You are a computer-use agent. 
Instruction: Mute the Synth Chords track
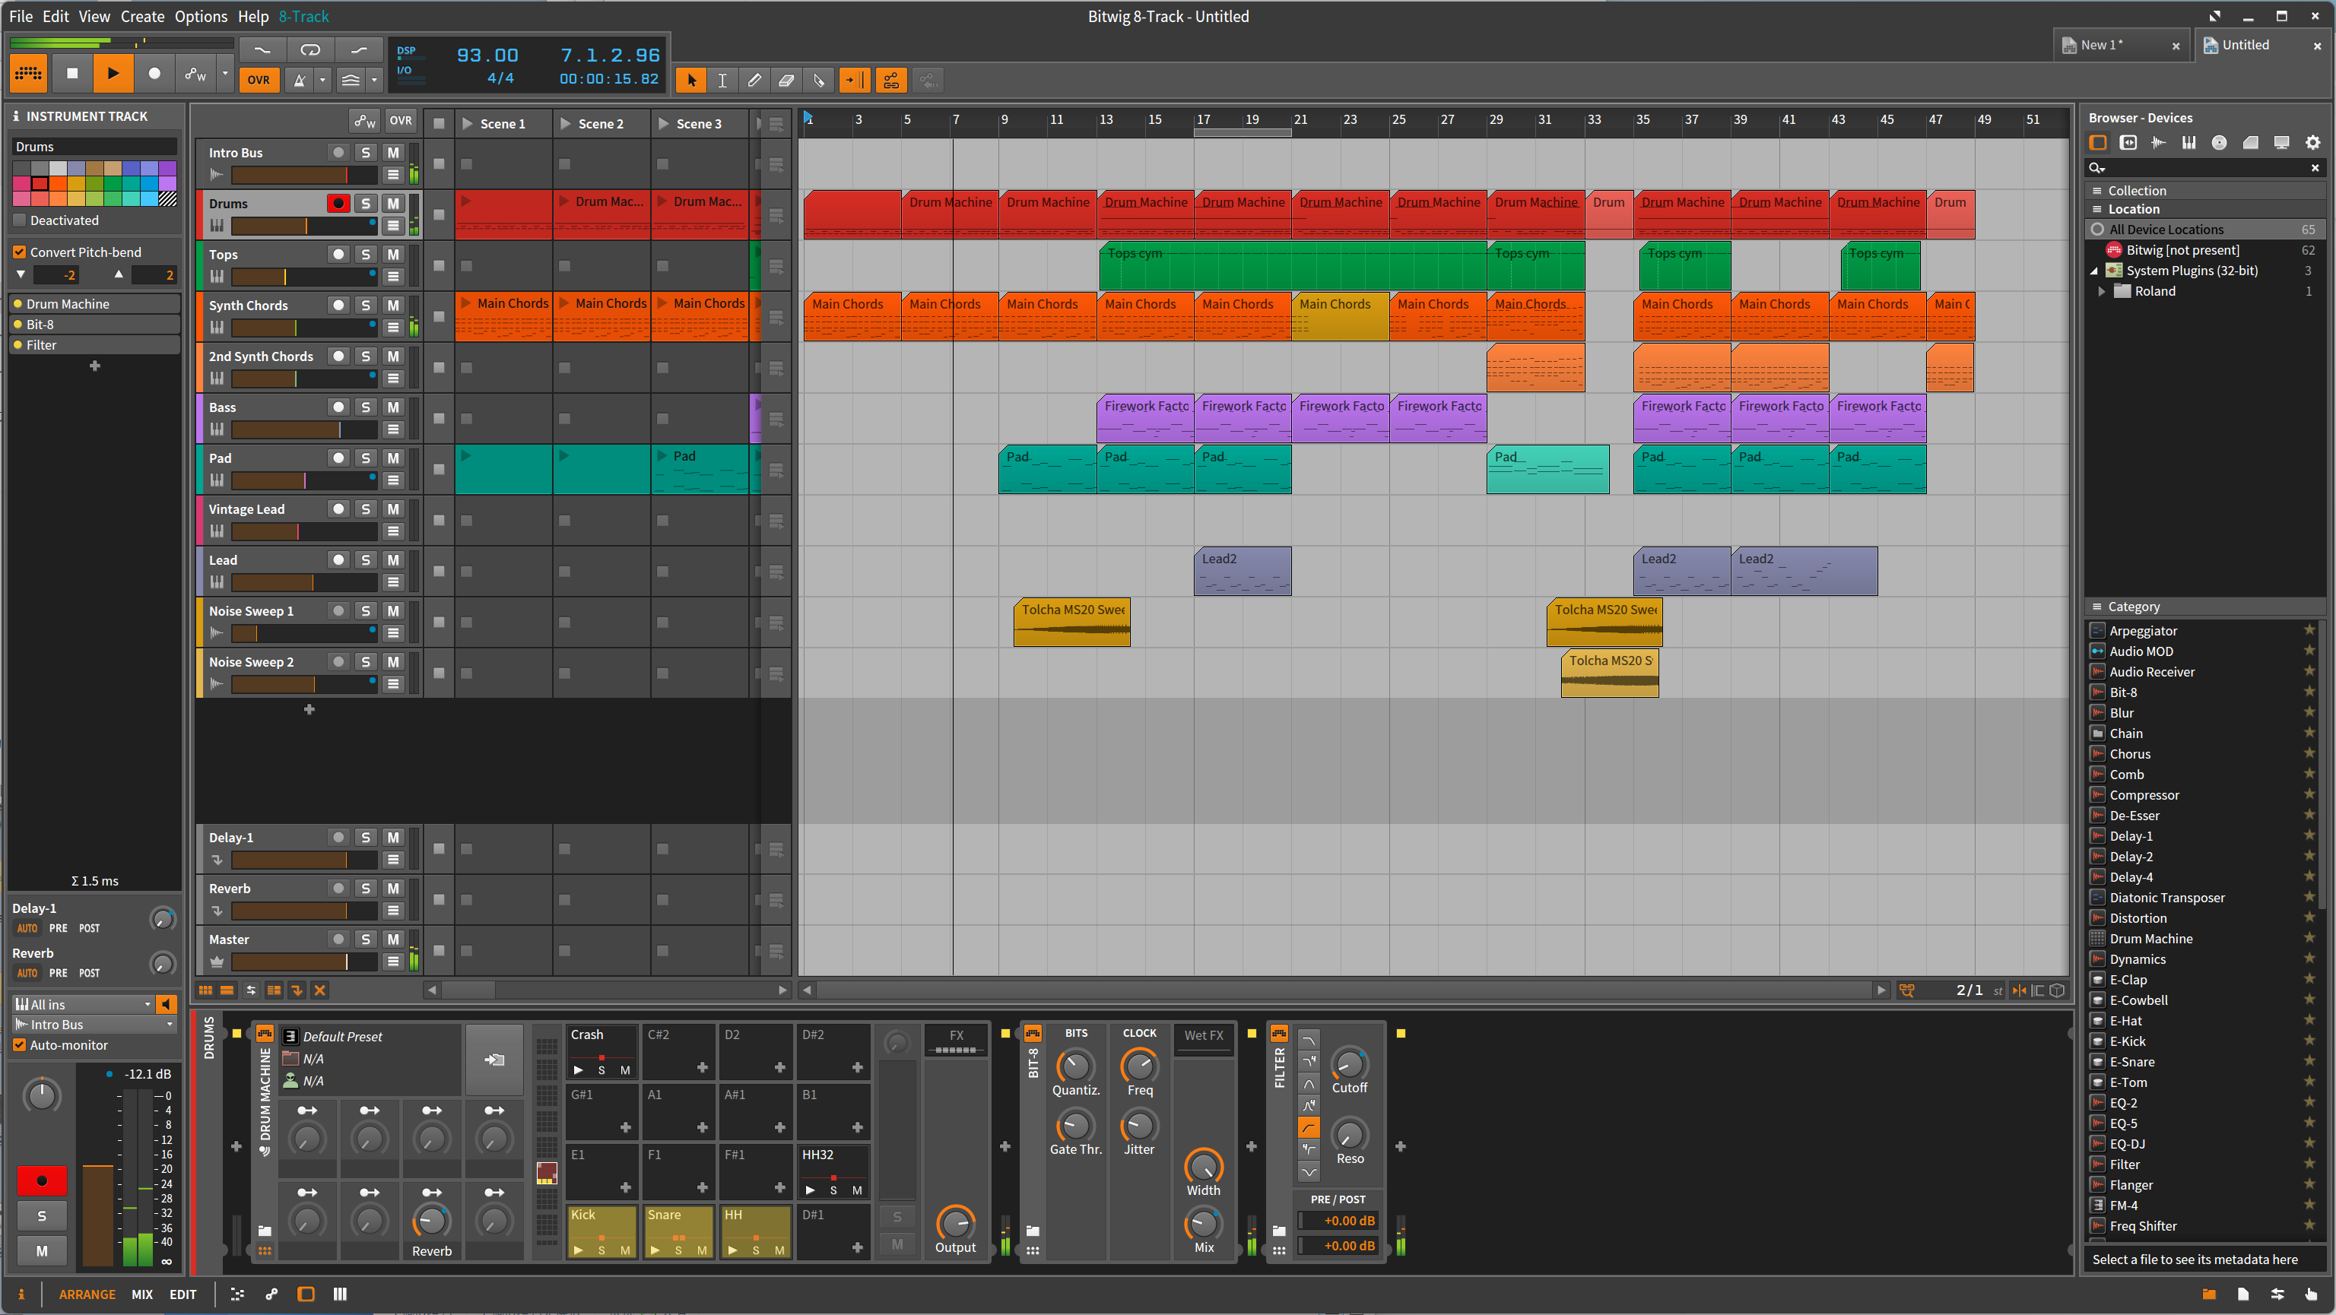(x=394, y=306)
